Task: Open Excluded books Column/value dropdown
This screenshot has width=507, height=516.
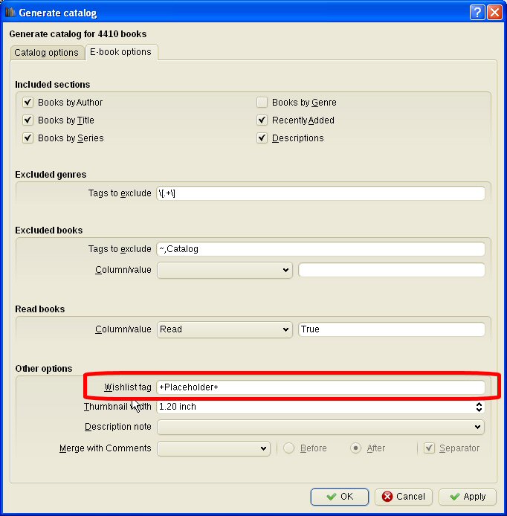Action: [225, 270]
